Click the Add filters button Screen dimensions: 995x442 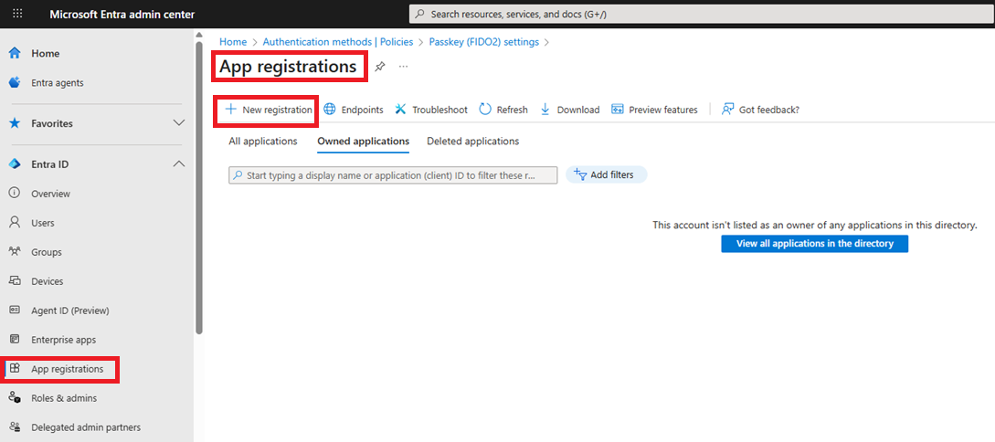pos(606,174)
